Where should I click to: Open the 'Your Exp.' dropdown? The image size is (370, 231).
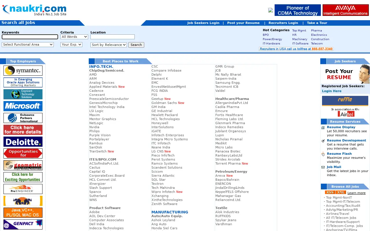71,44
